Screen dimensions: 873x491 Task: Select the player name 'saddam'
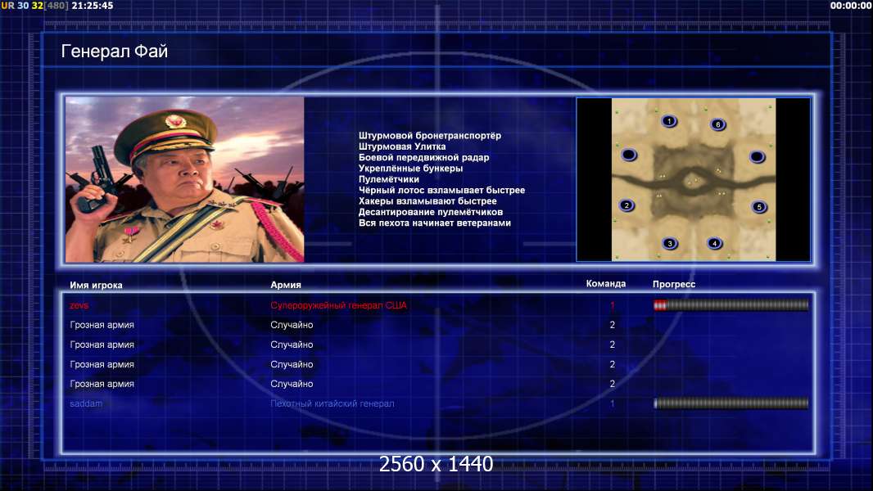pyautogui.click(x=86, y=403)
